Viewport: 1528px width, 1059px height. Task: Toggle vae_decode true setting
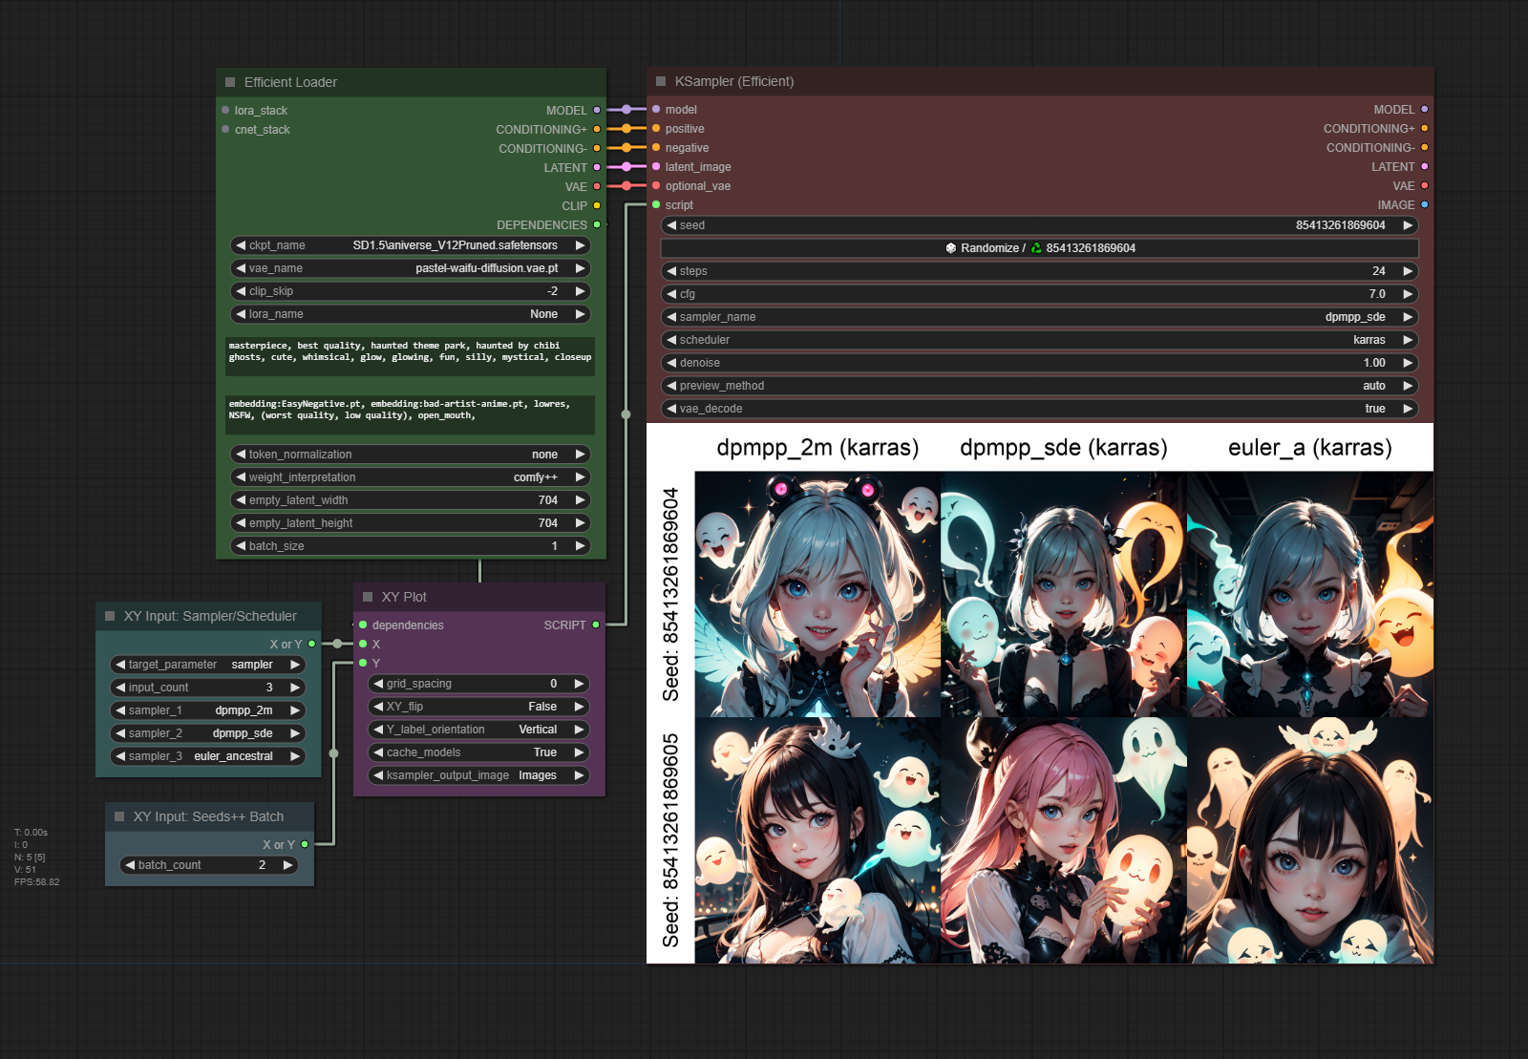tap(1039, 409)
